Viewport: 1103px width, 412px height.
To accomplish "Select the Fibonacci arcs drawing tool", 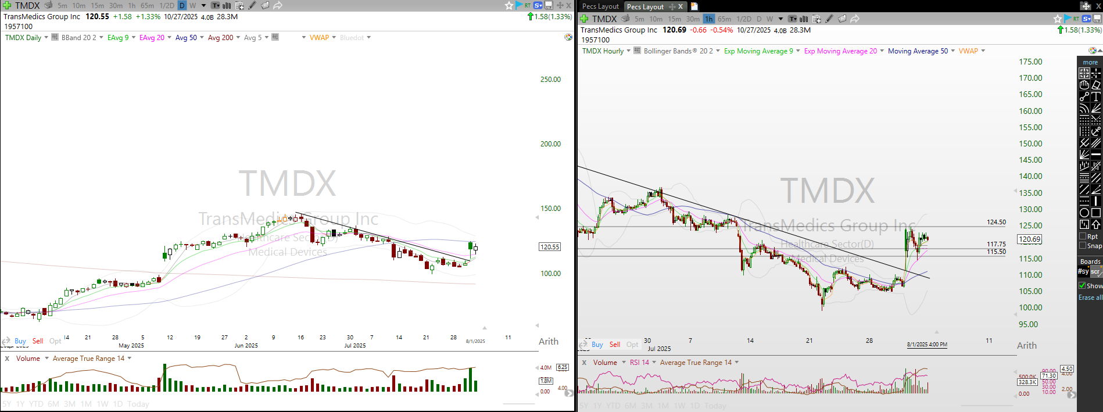I will [1084, 108].
